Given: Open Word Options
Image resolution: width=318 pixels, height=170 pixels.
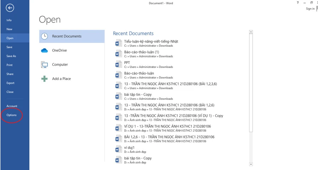Looking at the screenshot, I should 15,115.
